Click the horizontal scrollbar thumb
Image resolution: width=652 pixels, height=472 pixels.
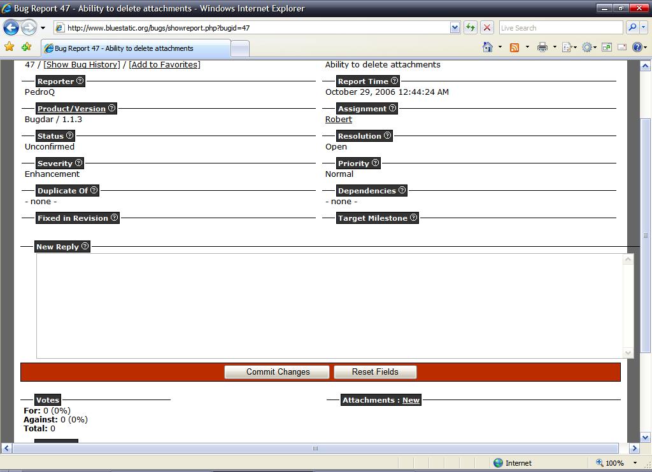[315, 448]
